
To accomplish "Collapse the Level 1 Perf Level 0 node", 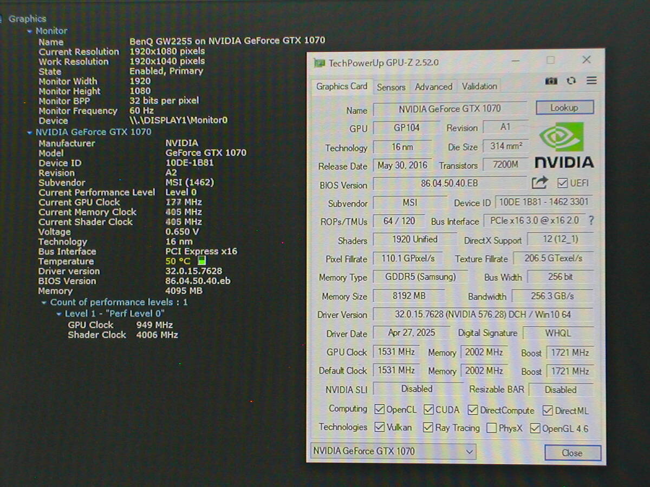I will [59, 314].
